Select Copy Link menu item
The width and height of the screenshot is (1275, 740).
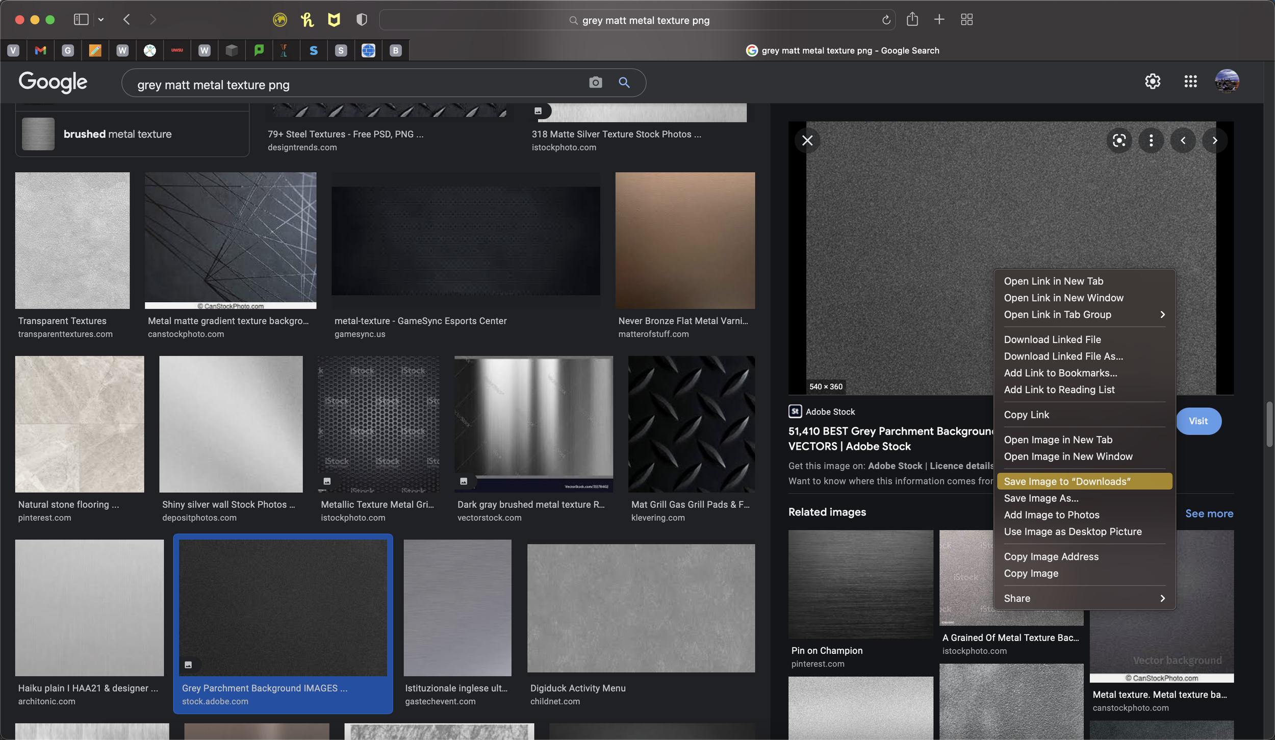1084,415
